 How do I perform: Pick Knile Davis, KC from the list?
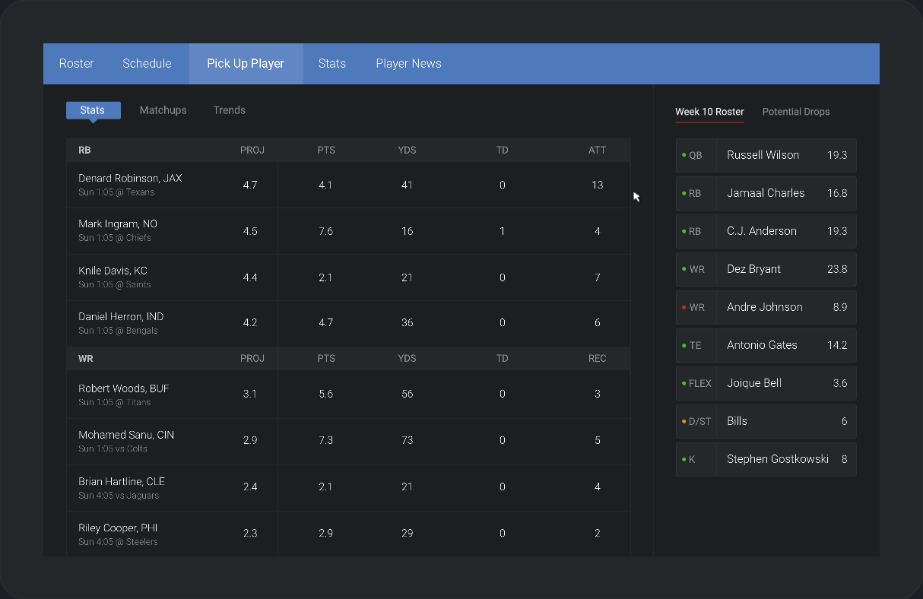[113, 271]
